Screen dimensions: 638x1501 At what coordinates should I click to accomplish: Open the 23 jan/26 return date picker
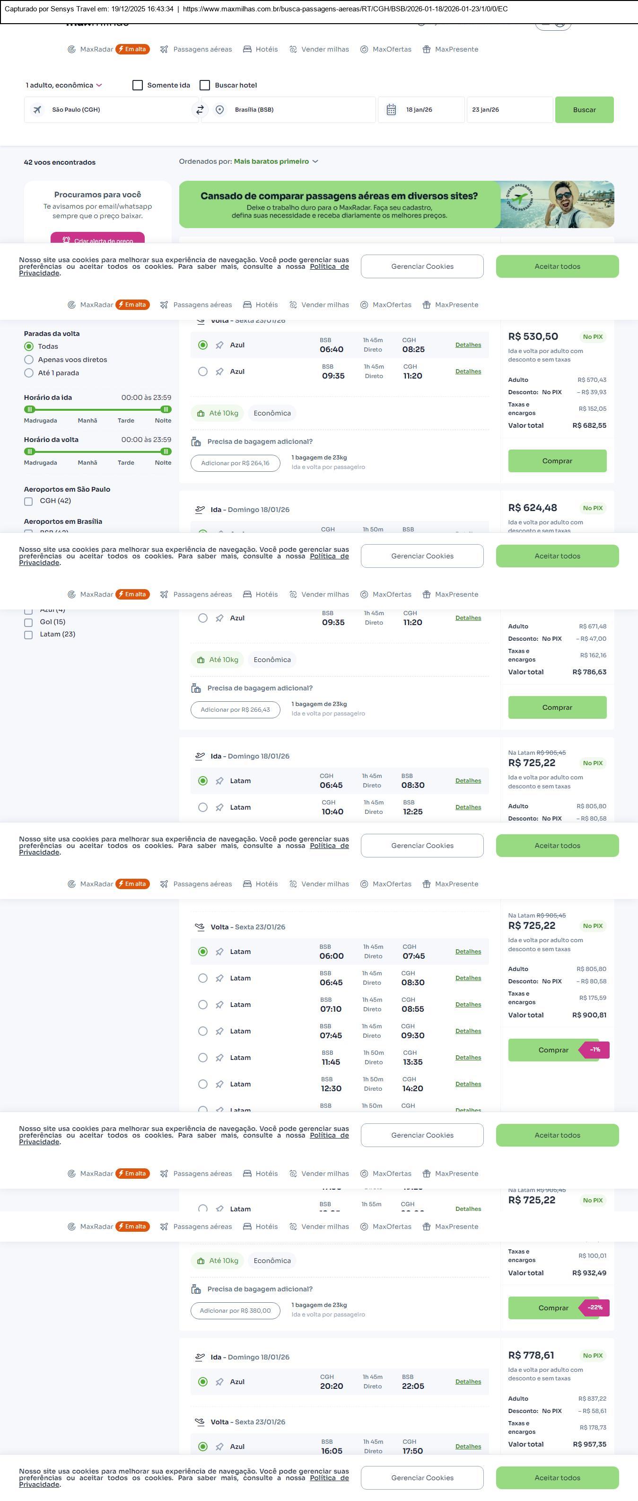point(509,109)
